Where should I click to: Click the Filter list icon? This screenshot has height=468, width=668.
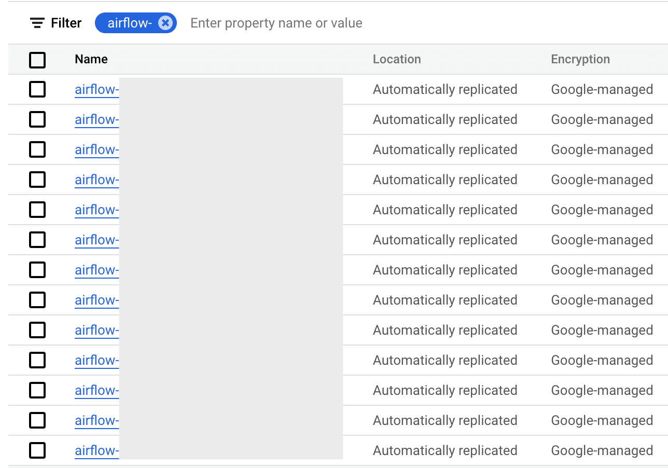click(37, 23)
